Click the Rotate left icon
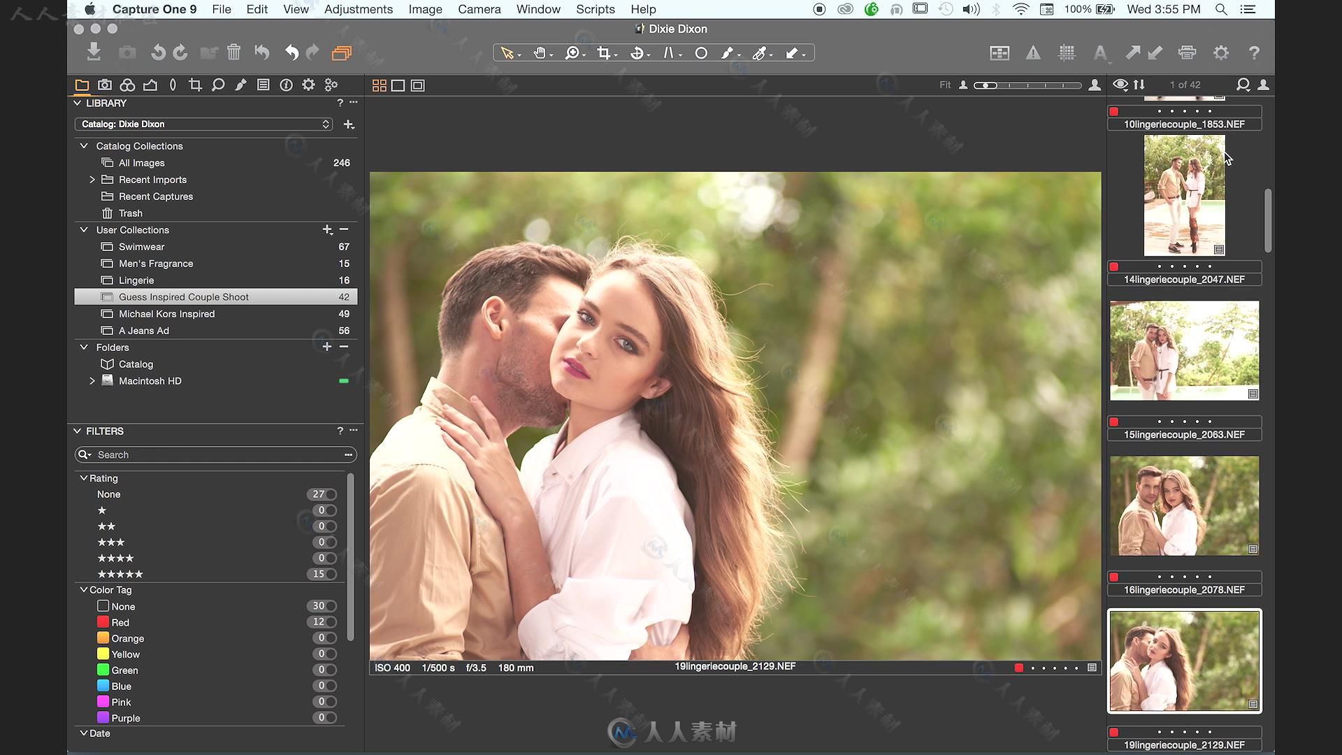The image size is (1342, 755). [159, 52]
